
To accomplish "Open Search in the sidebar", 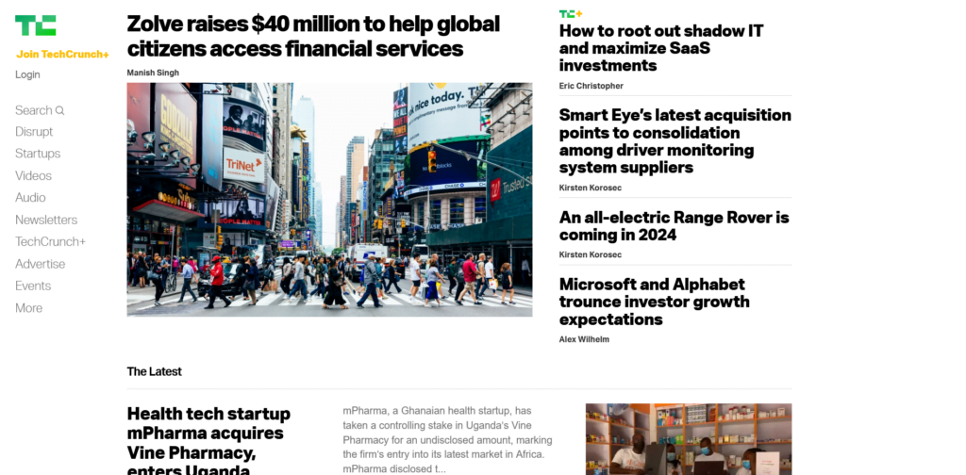I will (x=40, y=110).
